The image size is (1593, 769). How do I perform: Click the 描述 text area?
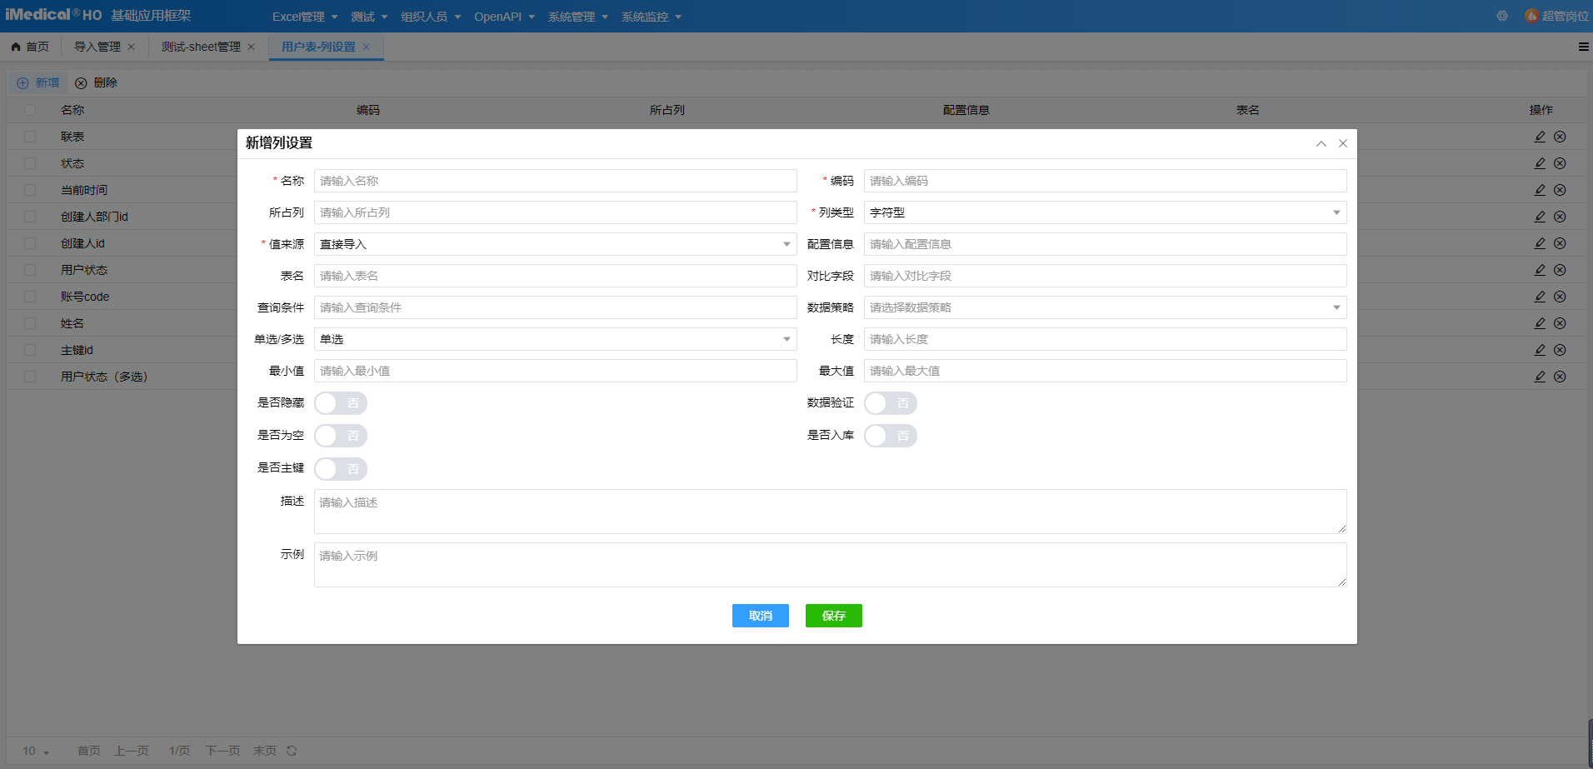(x=830, y=511)
